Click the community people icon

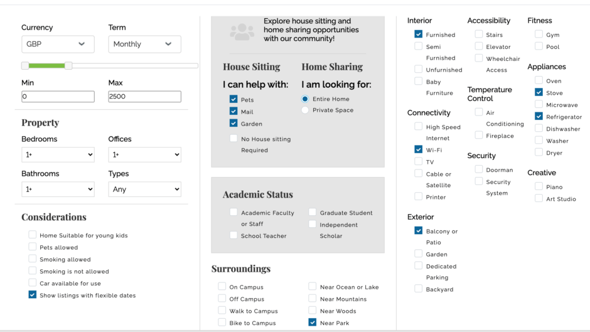[x=242, y=31]
